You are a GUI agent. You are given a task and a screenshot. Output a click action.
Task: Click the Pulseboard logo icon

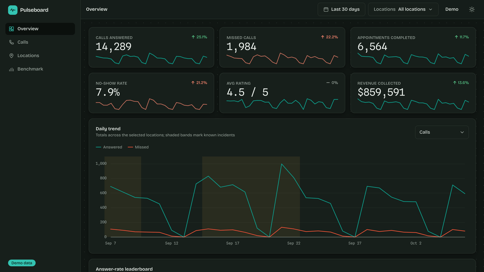click(x=13, y=10)
